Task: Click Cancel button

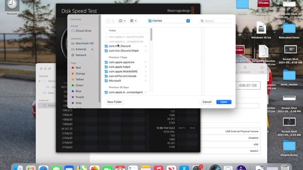Action: click(207, 102)
